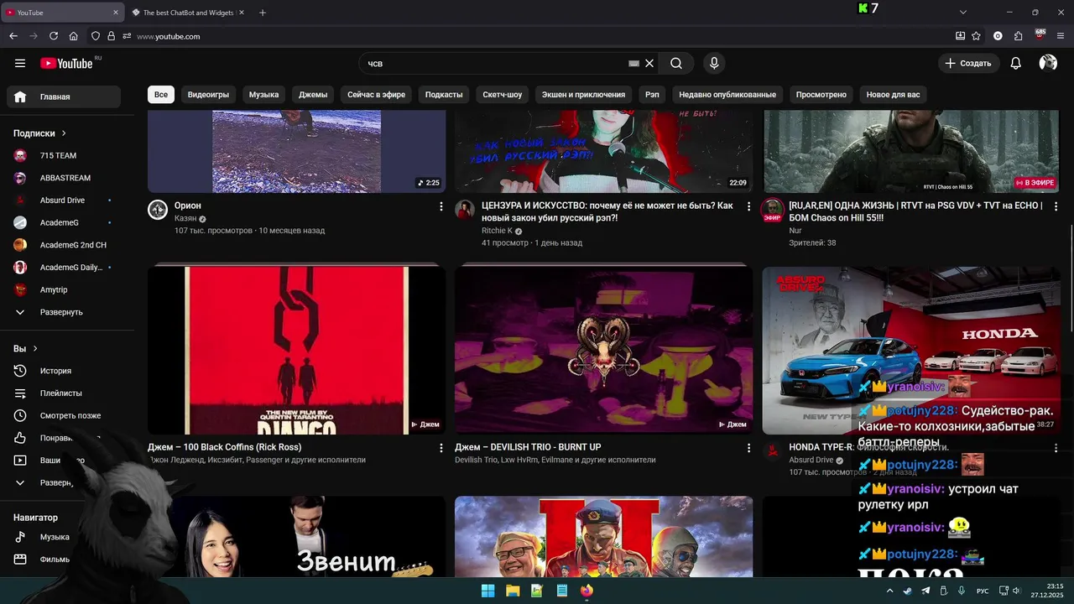Viewport: 1074px width, 604px height.
Task: Open the account avatar menu
Action: pyautogui.click(x=1048, y=63)
